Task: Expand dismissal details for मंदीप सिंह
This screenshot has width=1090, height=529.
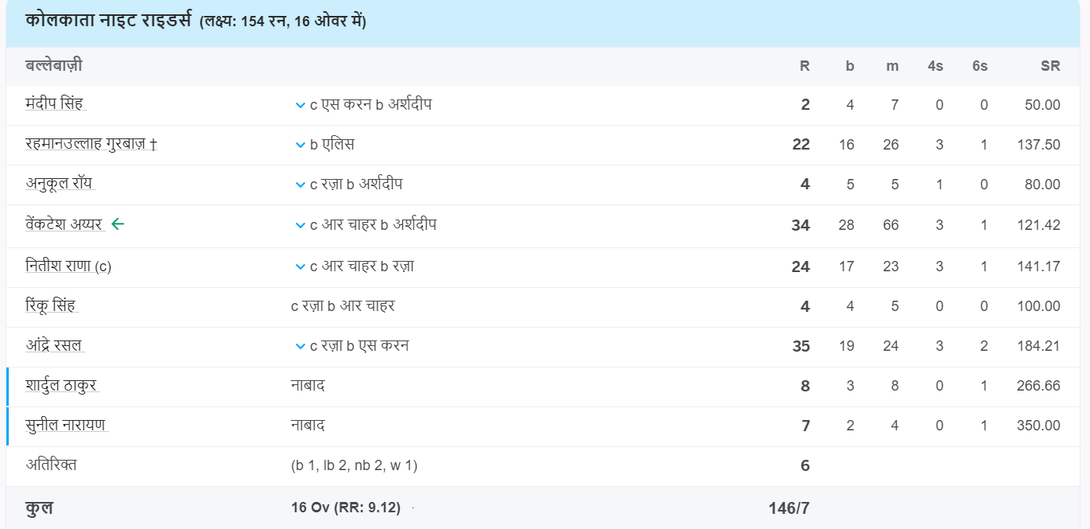Action: coord(300,105)
